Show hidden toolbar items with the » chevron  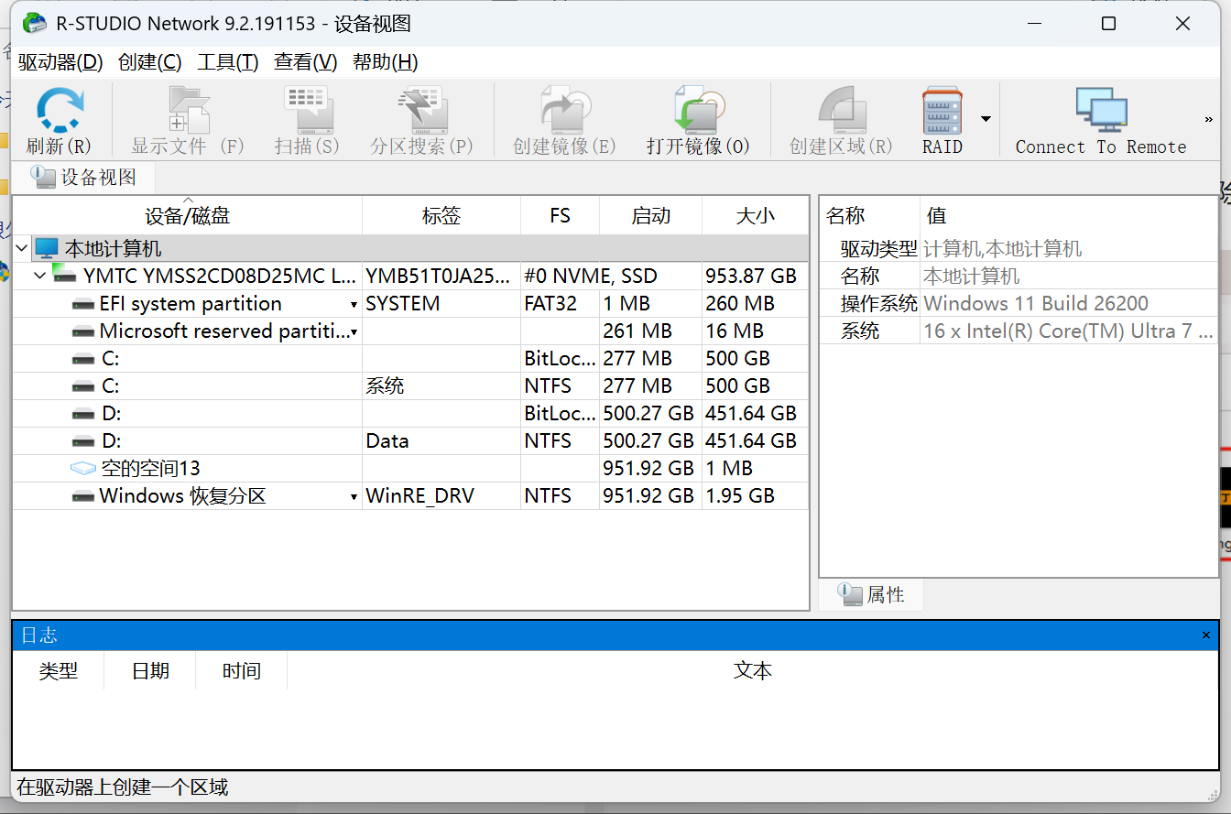point(1208,119)
